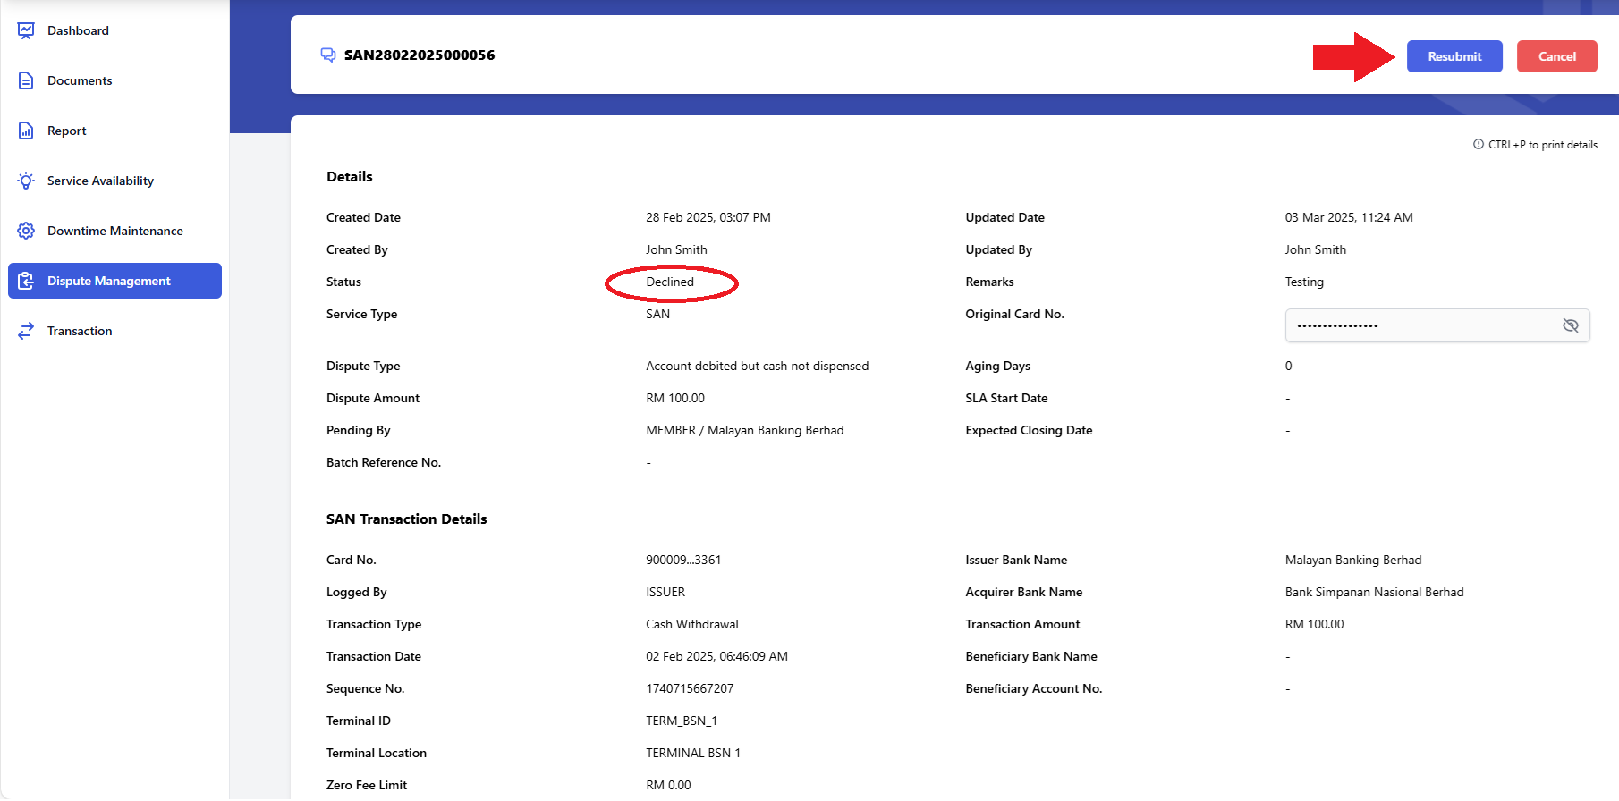Click the info icon beside CTRL+P hint
This screenshot has height=801, width=1619.
tap(1479, 144)
